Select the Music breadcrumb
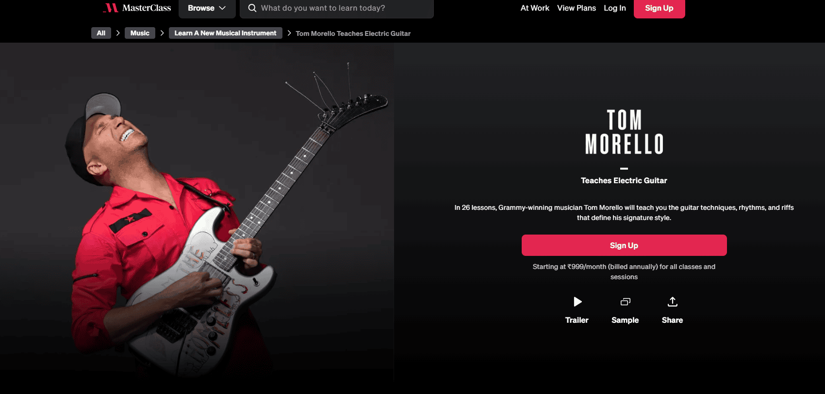825x394 pixels. tap(140, 33)
